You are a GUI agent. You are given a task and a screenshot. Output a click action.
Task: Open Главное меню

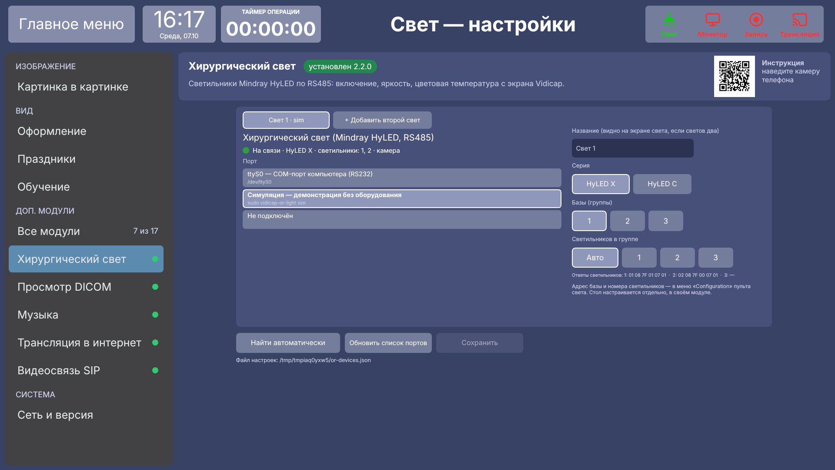[71, 24]
